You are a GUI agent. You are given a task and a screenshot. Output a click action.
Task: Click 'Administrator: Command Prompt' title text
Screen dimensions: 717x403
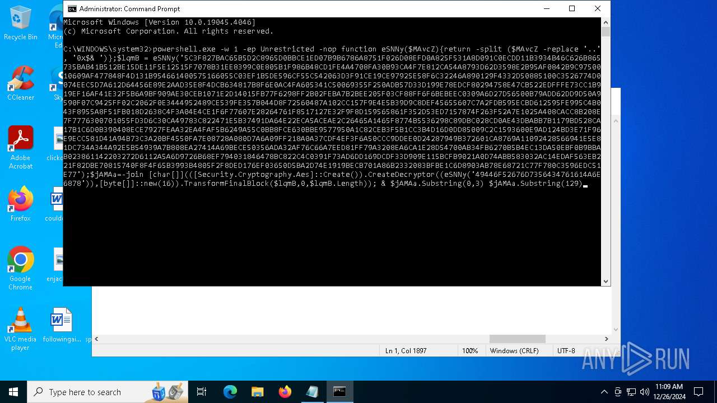[129, 9]
